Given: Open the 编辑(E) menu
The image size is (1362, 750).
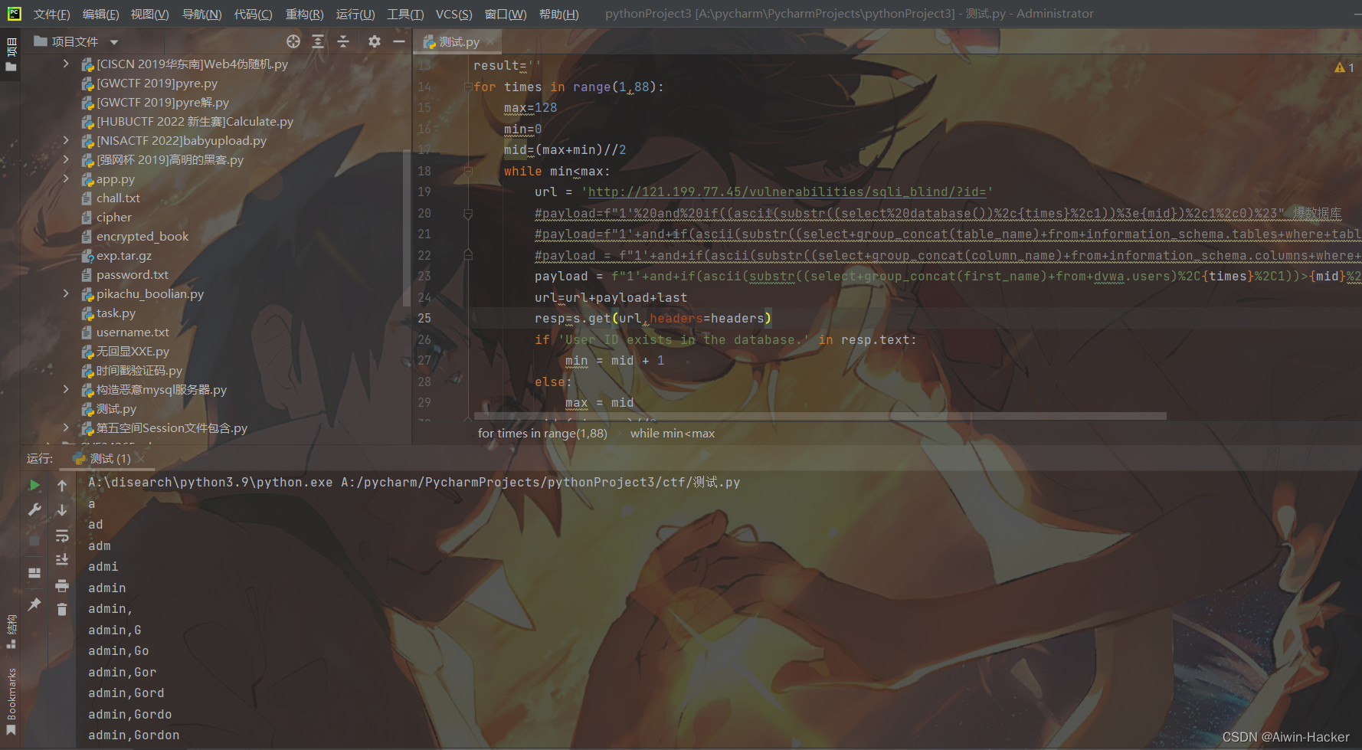Looking at the screenshot, I should (x=100, y=14).
